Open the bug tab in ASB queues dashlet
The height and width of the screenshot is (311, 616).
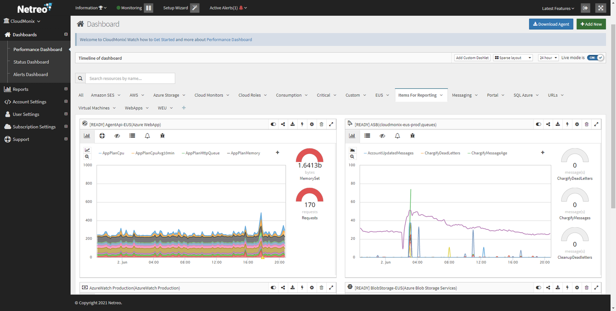pos(413,136)
